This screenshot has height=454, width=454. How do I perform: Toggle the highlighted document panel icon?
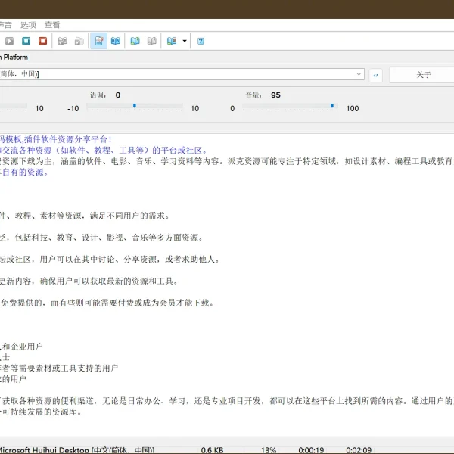[x=98, y=41]
